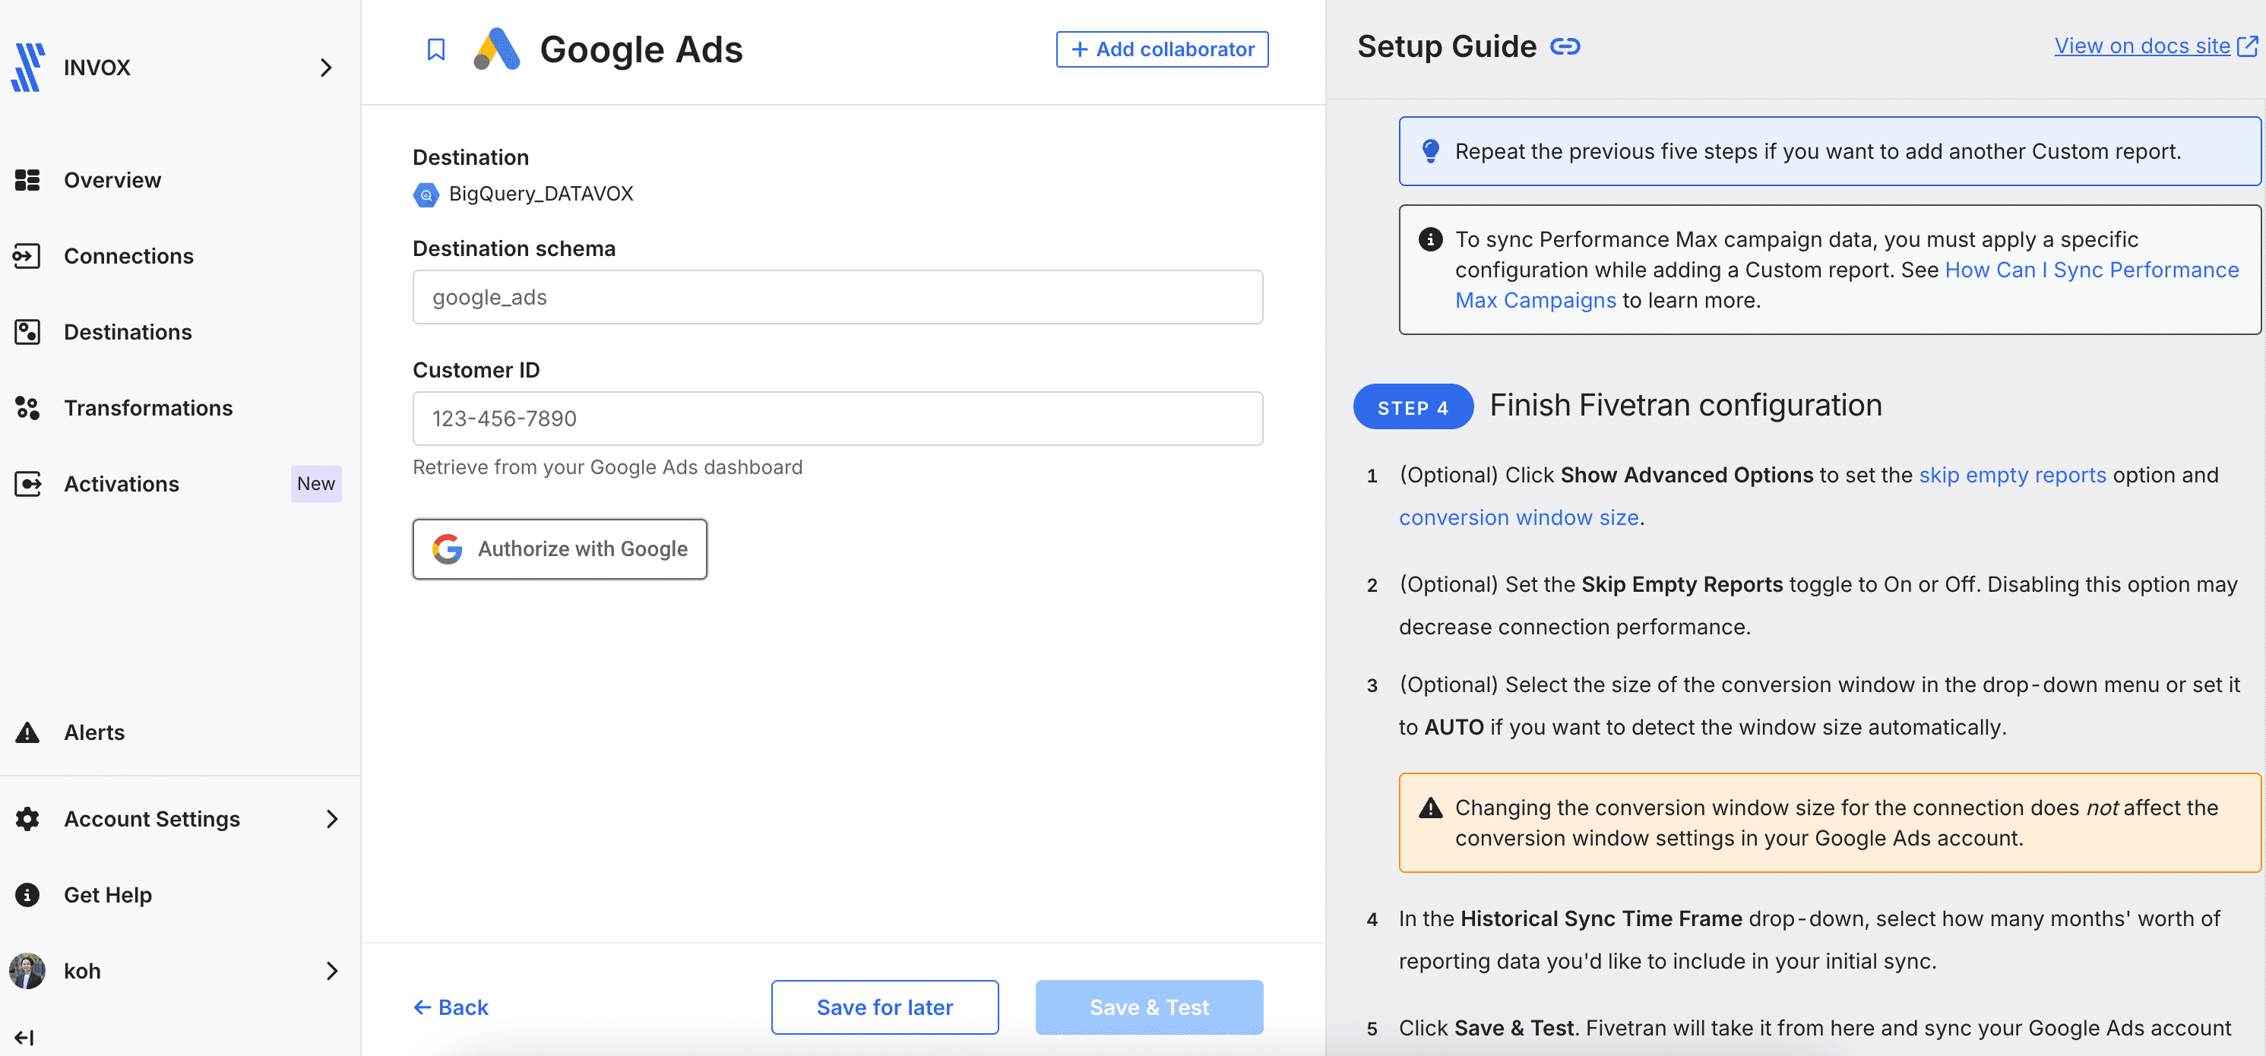This screenshot has width=2266, height=1056.
Task: Expand the INVOX account chevron
Action: (325, 68)
